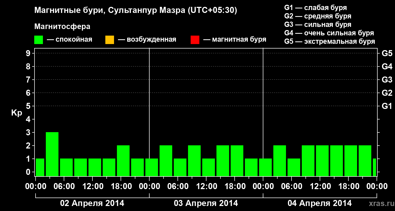Click the 'Kp' axis label
This screenshot has height=211, width=395.
point(17,113)
